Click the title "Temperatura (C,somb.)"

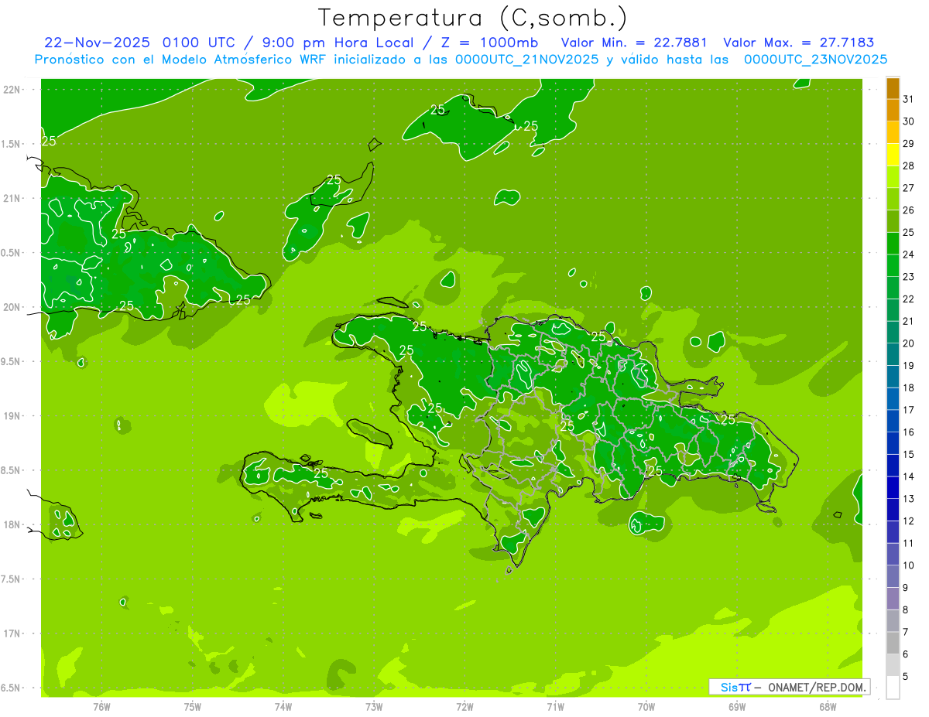[x=473, y=18]
